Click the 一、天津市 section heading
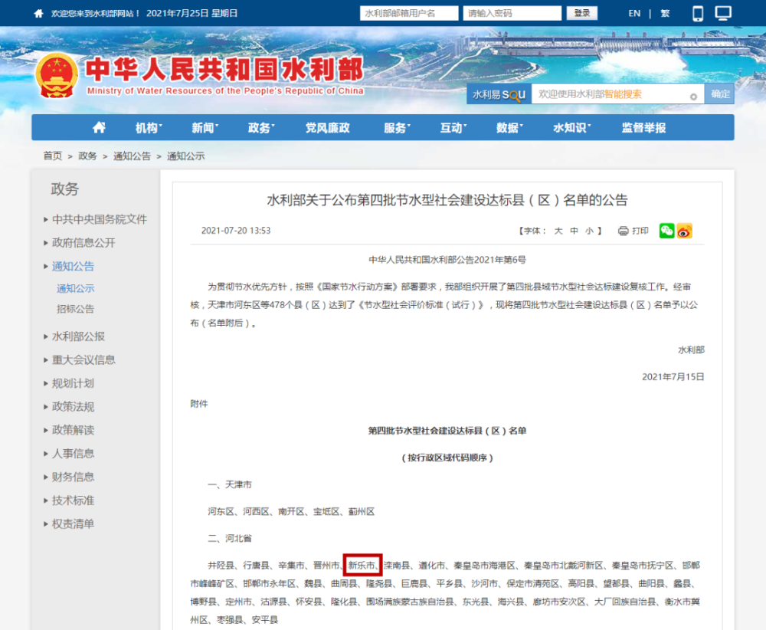766x630 pixels. pyautogui.click(x=230, y=484)
